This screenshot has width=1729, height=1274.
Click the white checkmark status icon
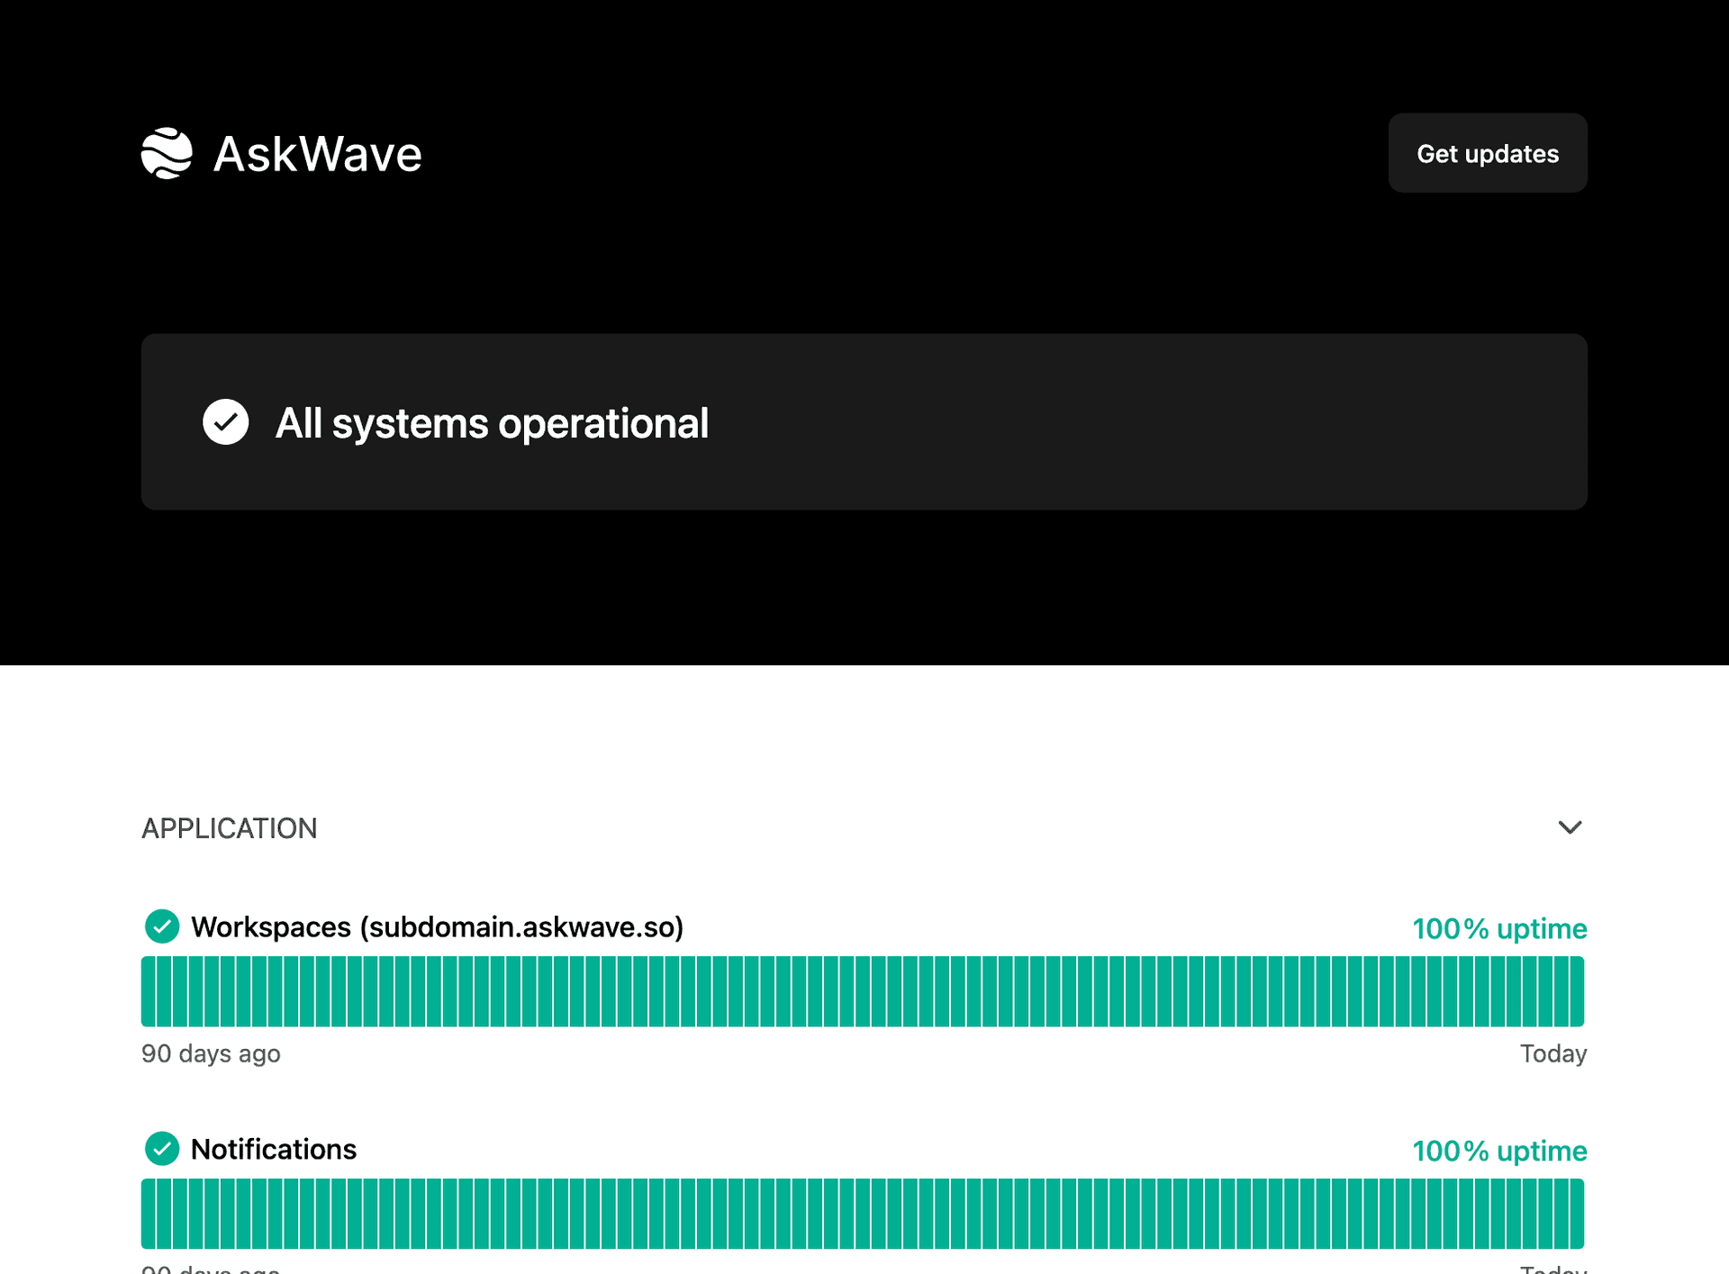(225, 421)
